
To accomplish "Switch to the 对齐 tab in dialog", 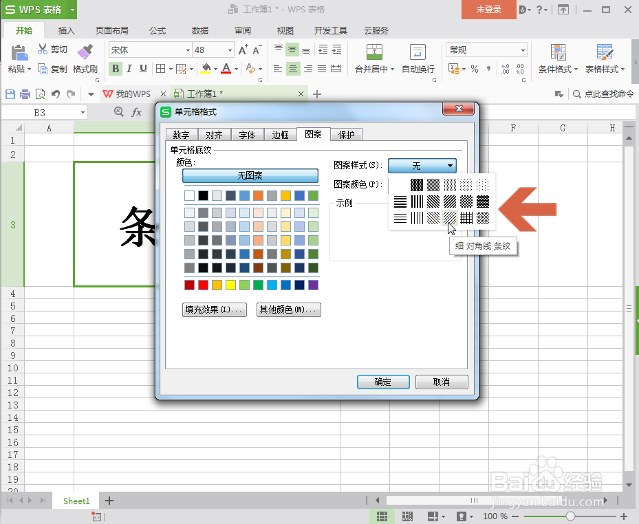I will [x=215, y=135].
